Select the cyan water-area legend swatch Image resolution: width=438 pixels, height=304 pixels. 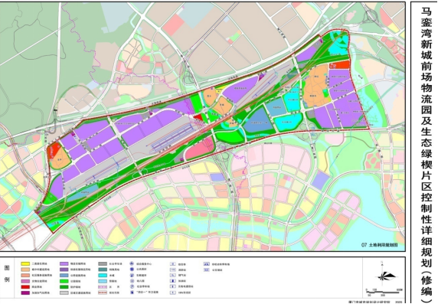[x=103, y=275]
